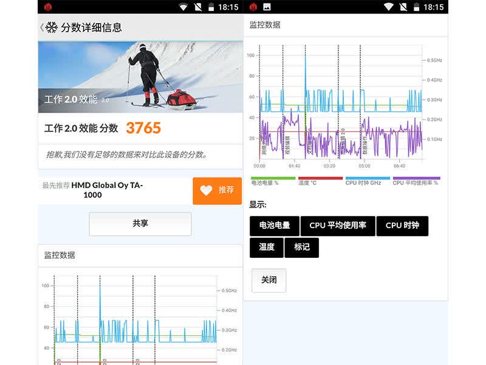Click the green 电池电量 % legend bar
Viewport: 486px width, 365px height.
click(x=273, y=178)
